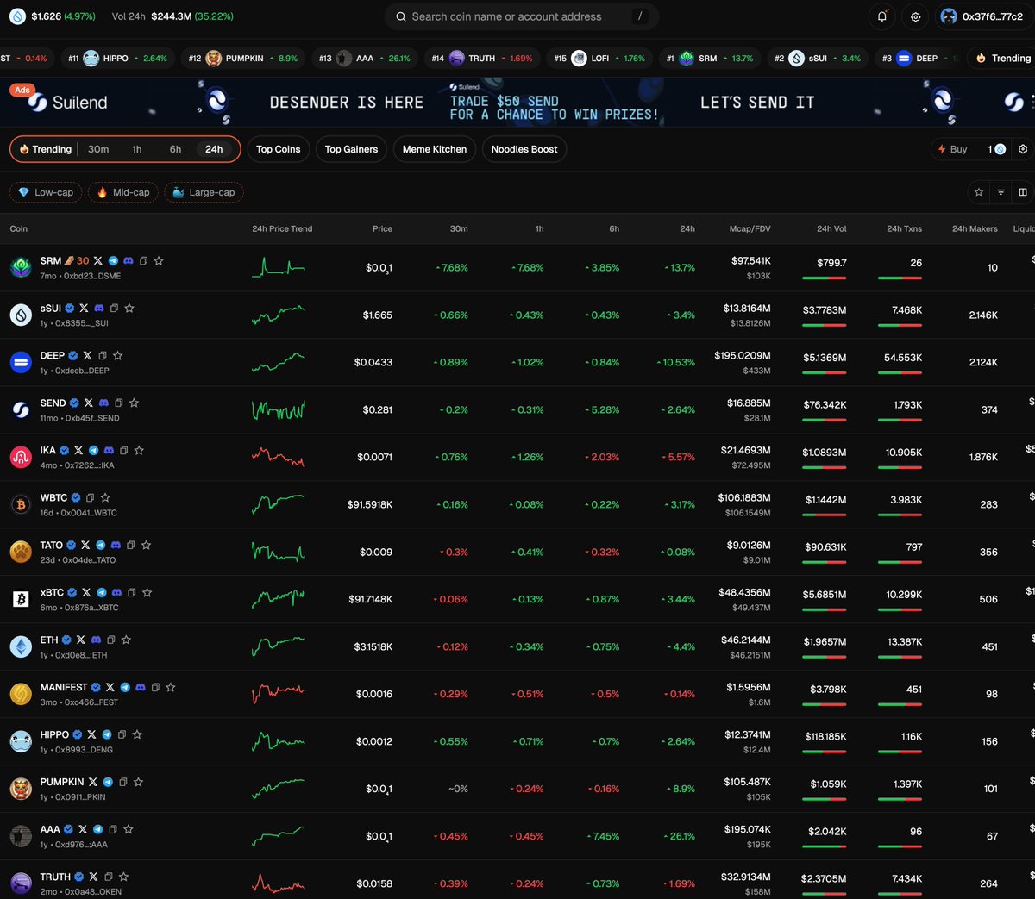Toggle the HIPPO favorite star
The height and width of the screenshot is (899, 1035).
click(x=137, y=734)
